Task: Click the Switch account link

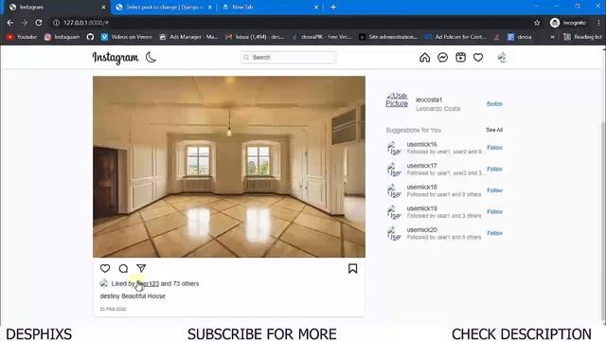Action: point(494,104)
